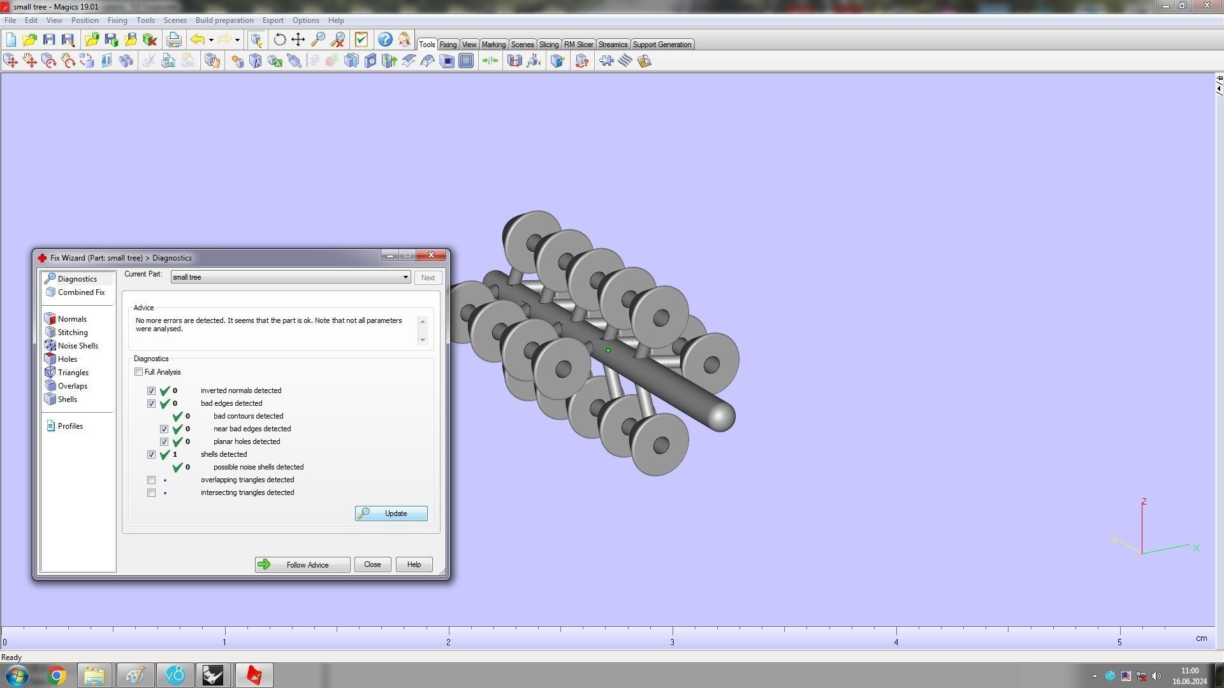The width and height of the screenshot is (1224, 688).
Task: Click the blue question mark Help icon
Action: coord(385,39)
